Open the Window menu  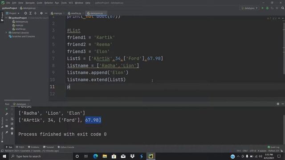[79, 3]
